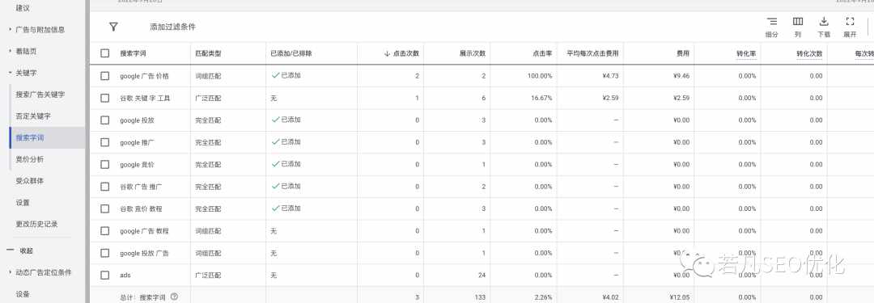The height and width of the screenshot is (303, 874).
Task: Click the ¥4.73 average cost cell
Action: [610, 76]
